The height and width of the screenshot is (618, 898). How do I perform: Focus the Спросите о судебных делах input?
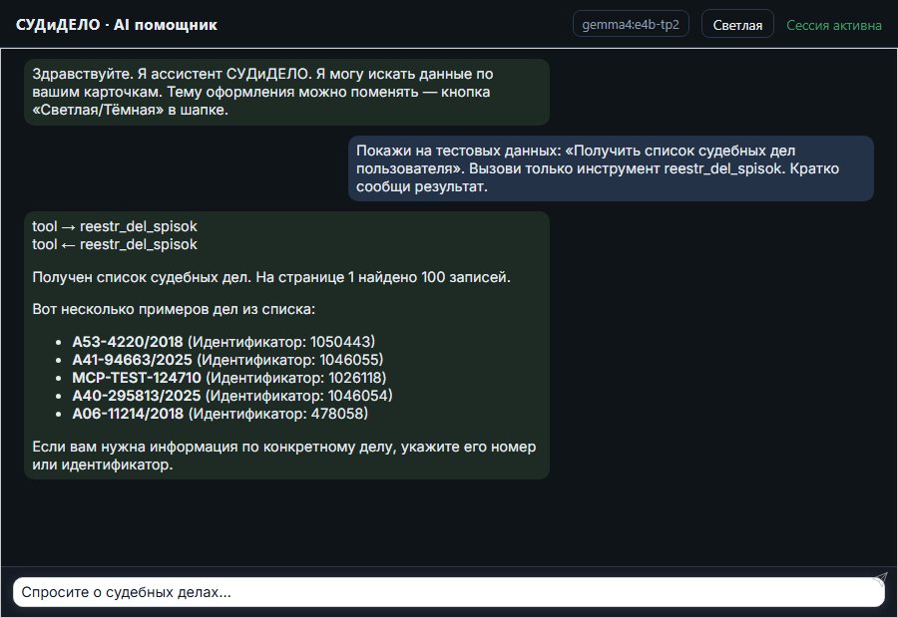coord(449,592)
